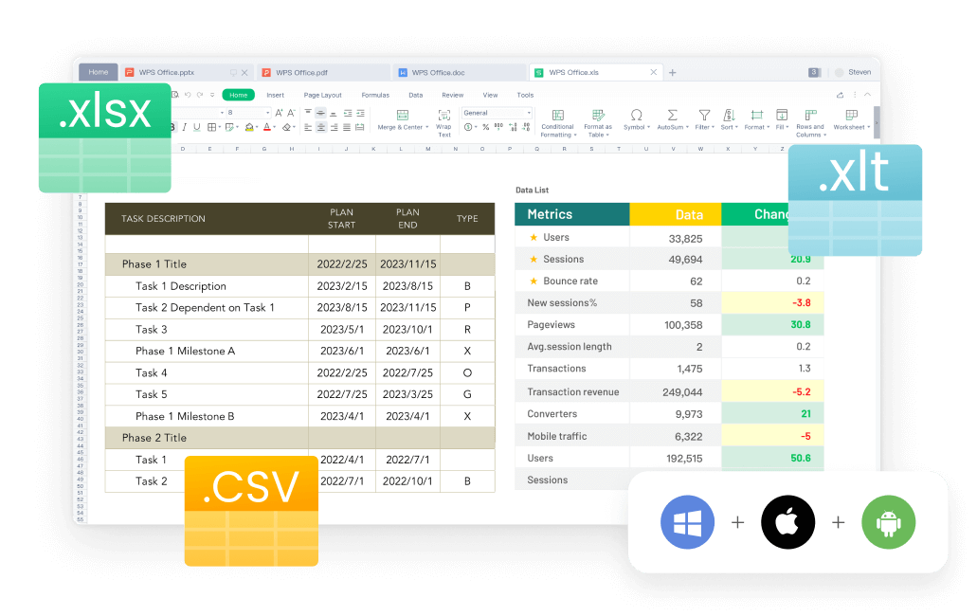Open a new document tab with plus

coord(672,72)
